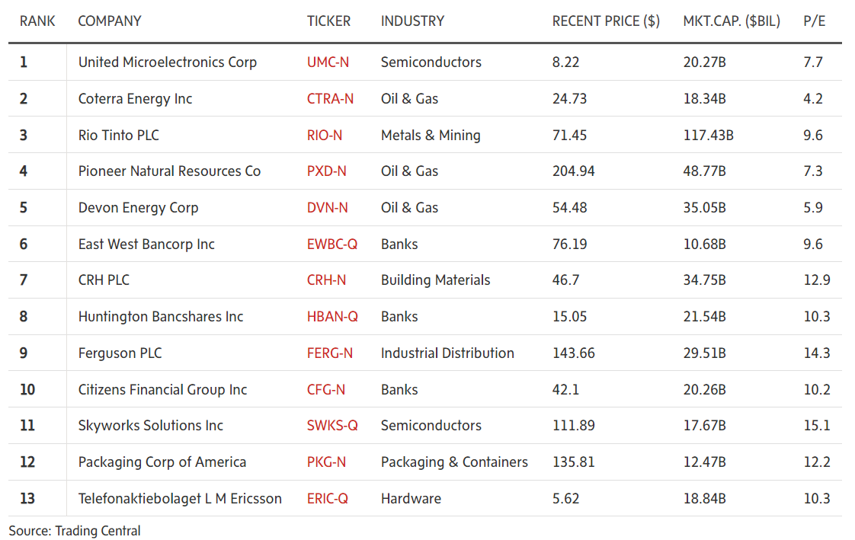Screen dimensions: 855x540
Task: Follow the CFG-N ticker link
Action: point(326,390)
